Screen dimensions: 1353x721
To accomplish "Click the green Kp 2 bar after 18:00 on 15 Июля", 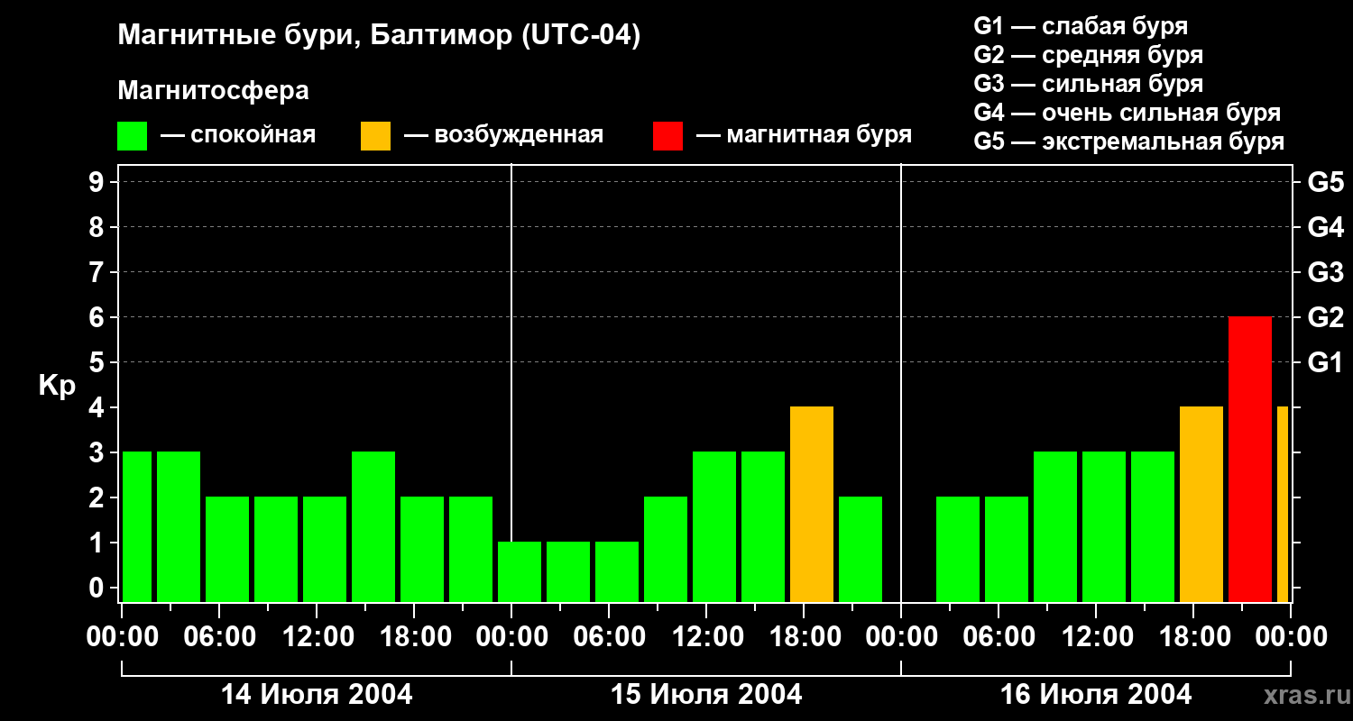I will click(861, 550).
